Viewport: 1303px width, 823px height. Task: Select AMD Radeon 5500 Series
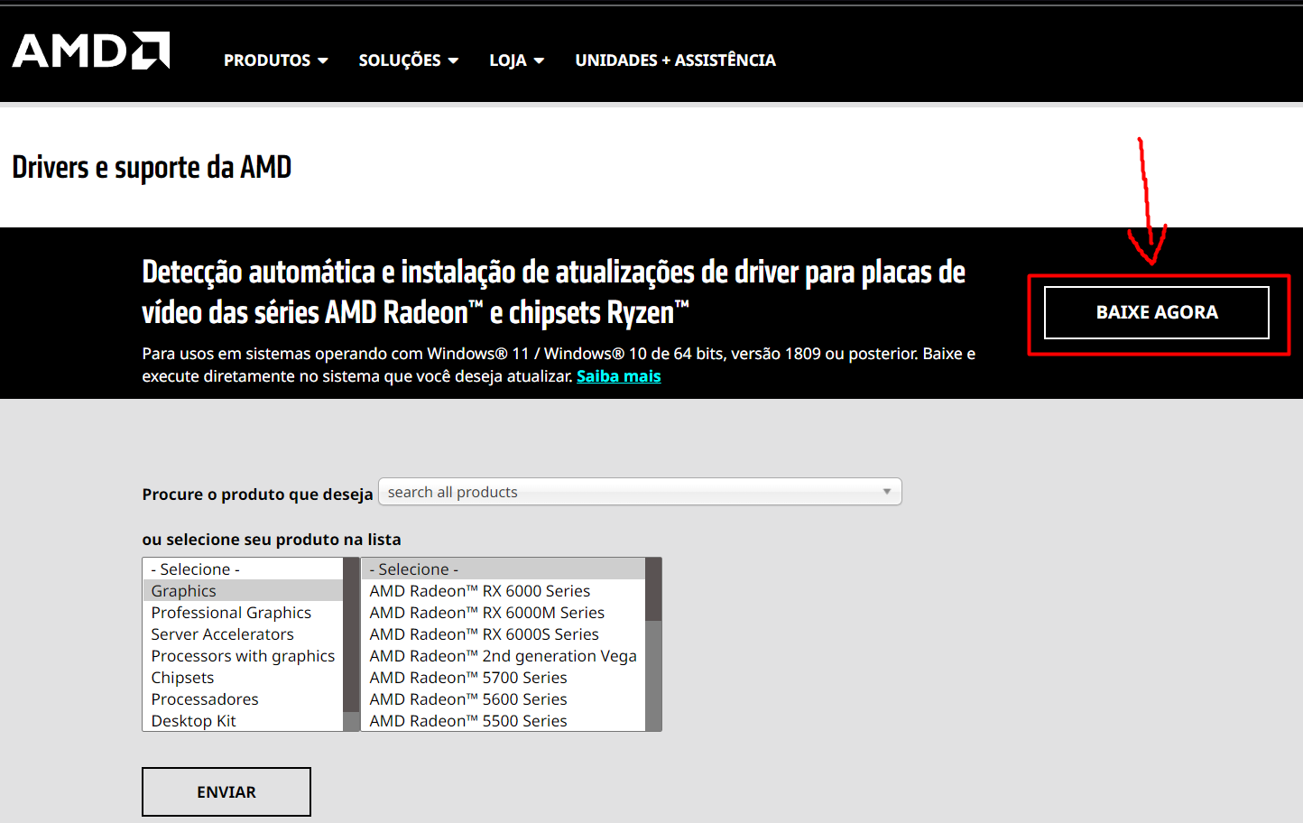click(x=504, y=721)
